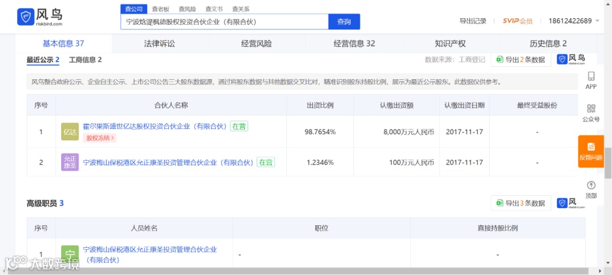
Task: Expand the 股权冻结 tag arrow
Action: (113, 137)
